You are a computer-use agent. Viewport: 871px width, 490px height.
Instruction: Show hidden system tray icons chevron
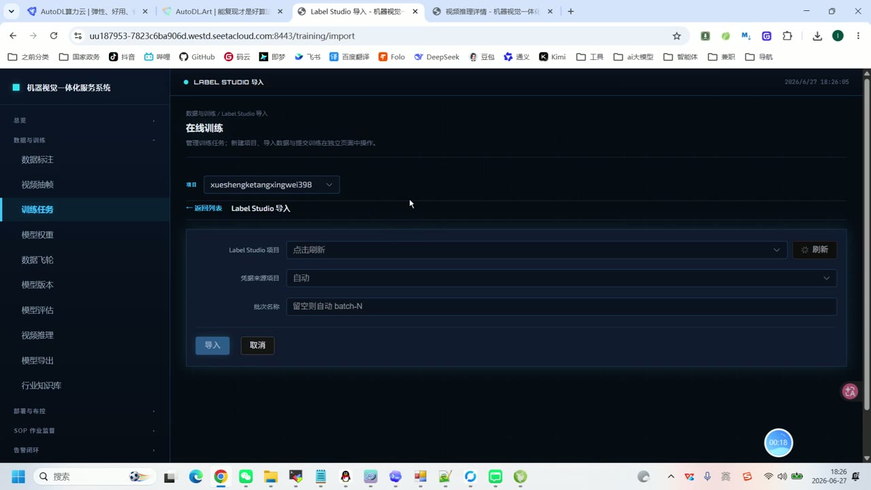tap(670, 476)
